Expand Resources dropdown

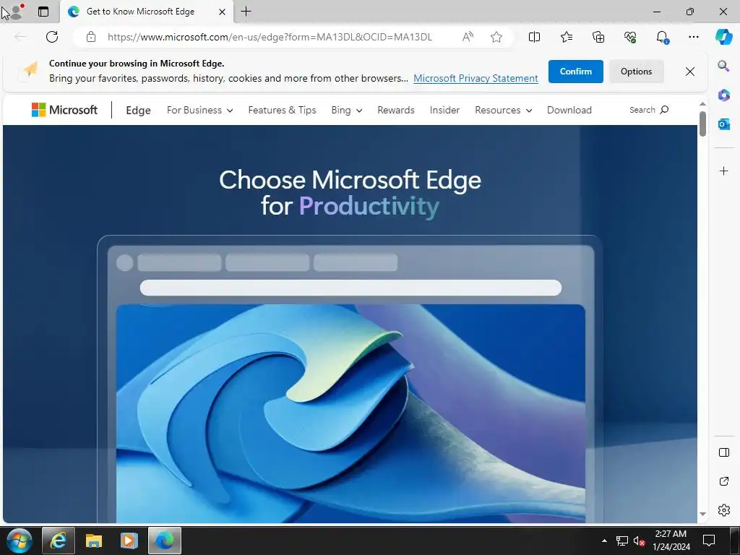(503, 110)
